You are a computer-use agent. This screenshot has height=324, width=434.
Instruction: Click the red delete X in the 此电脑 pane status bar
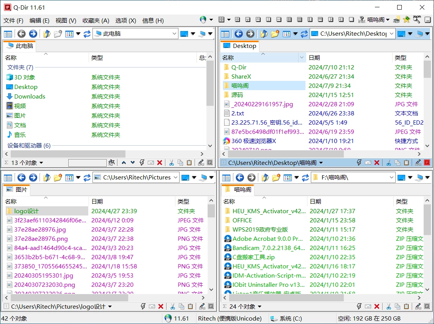tap(159, 163)
